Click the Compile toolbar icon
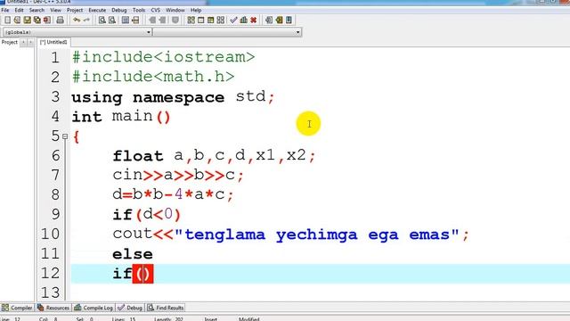 click(x=191, y=20)
